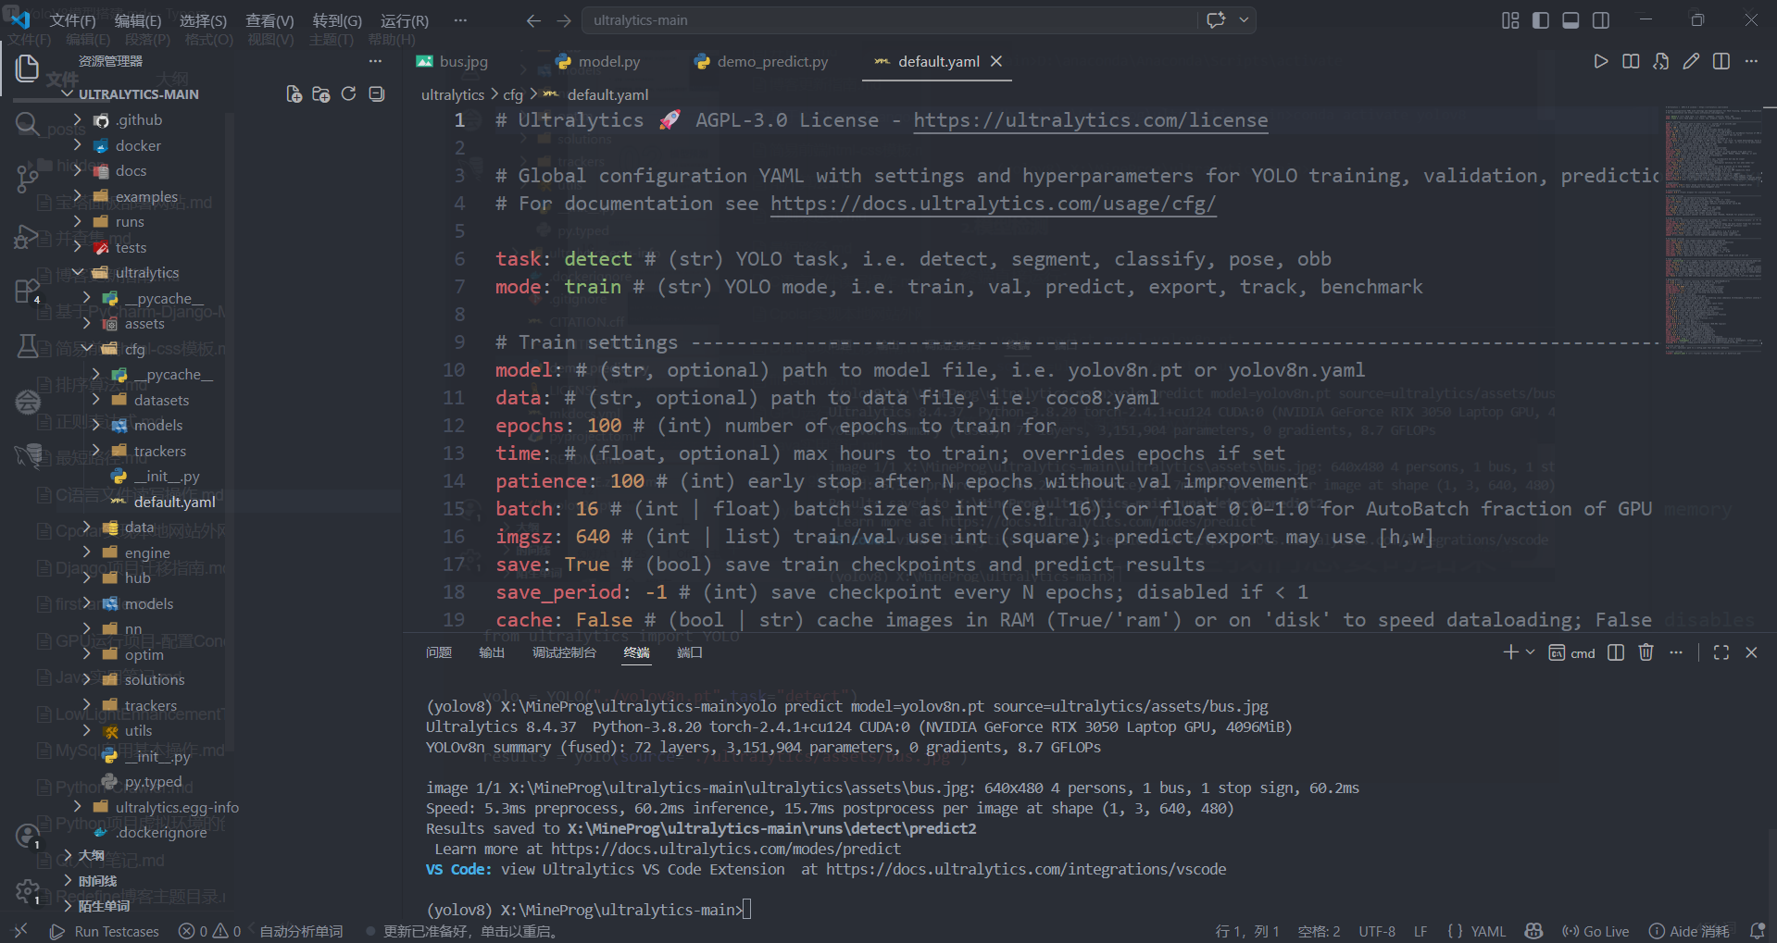
Task: Click the New File icon in explorer
Action: click(x=294, y=94)
